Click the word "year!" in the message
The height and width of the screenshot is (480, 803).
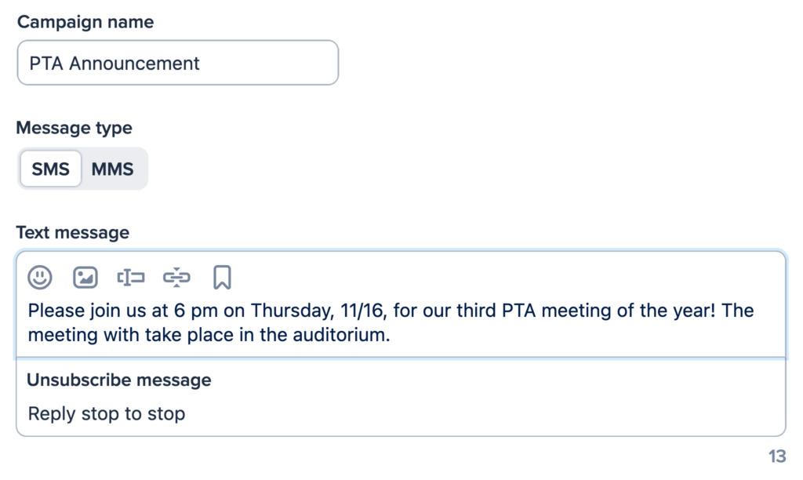[x=688, y=311]
